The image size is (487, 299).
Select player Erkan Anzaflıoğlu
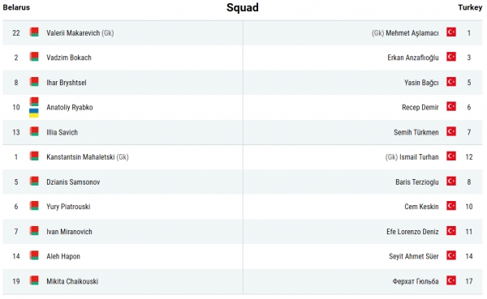[x=413, y=58]
